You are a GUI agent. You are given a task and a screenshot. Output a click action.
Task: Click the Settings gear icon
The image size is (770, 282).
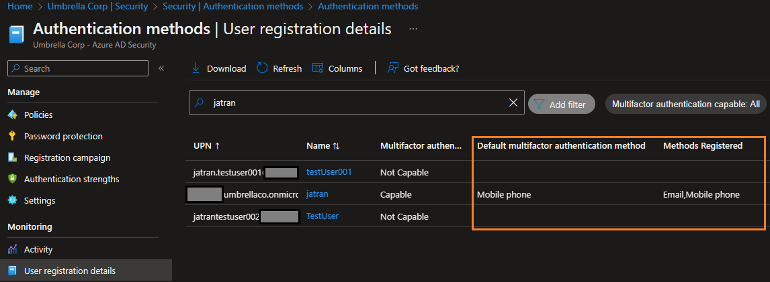coord(13,200)
